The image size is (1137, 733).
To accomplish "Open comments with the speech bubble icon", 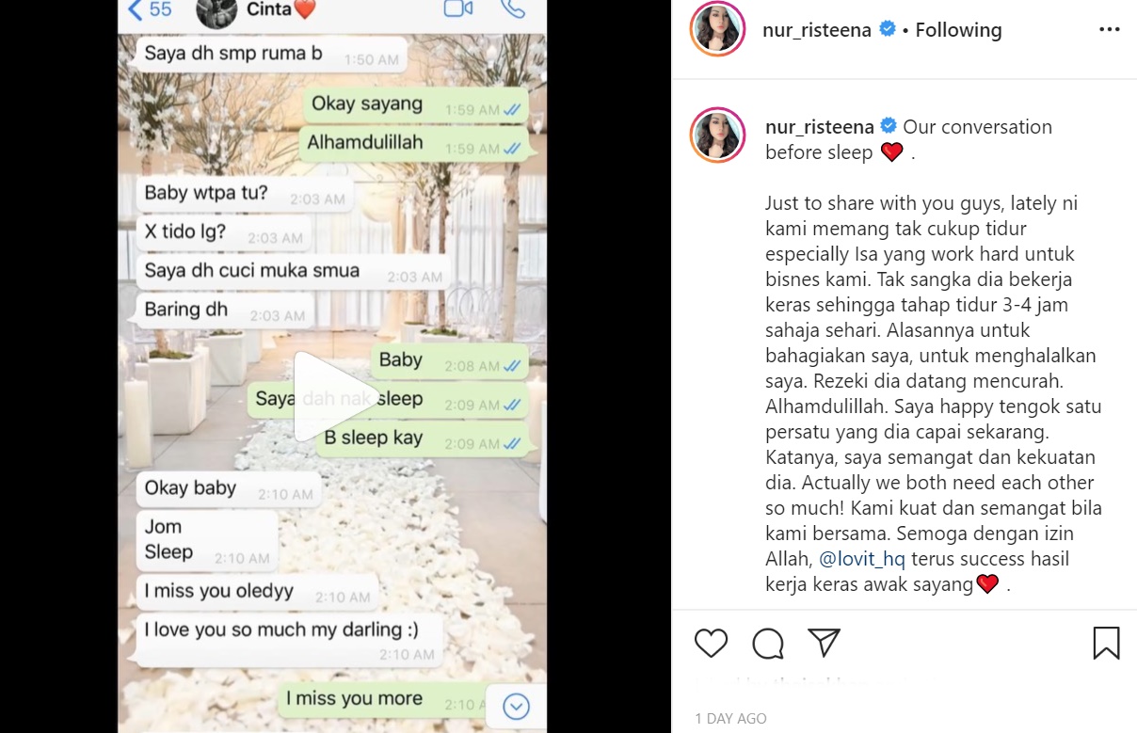I will click(x=768, y=644).
